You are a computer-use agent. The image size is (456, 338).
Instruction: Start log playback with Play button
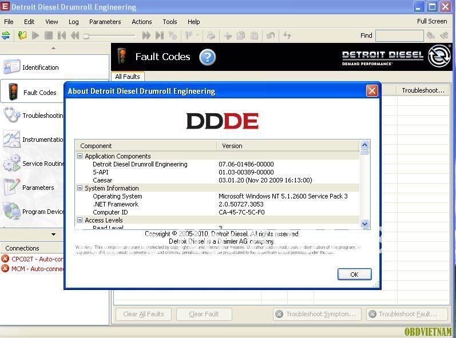click(35, 35)
